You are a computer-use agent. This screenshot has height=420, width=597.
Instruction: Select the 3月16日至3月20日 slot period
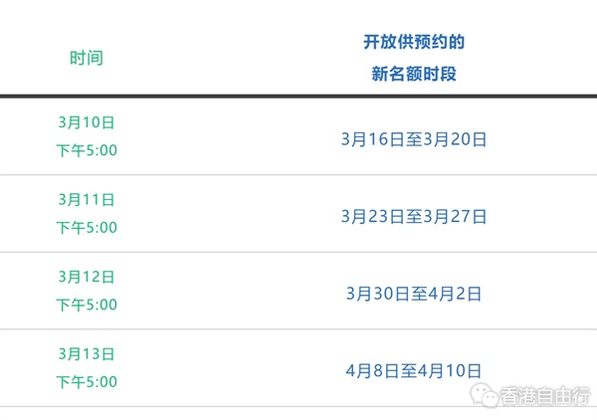pyautogui.click(x=413, y=139)
